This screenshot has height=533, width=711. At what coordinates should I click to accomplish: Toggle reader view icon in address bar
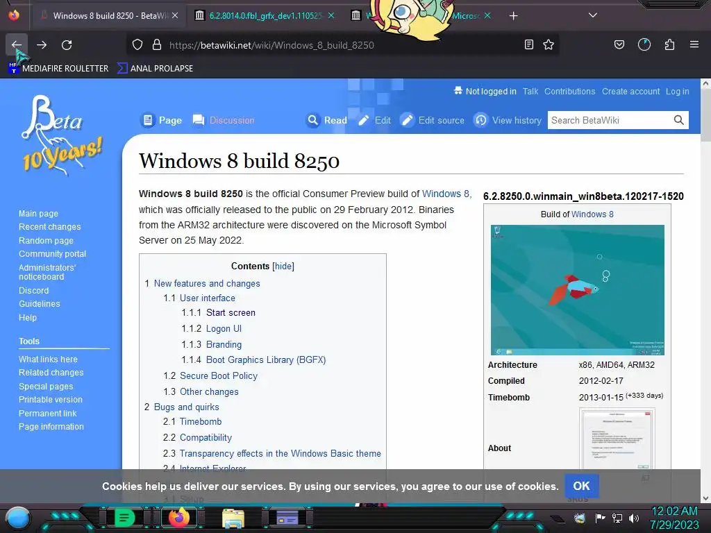[x=528, y=44]
